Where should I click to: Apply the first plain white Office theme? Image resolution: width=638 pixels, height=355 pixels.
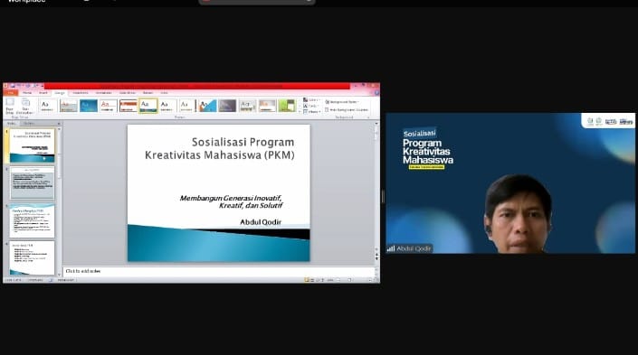[49, 106]
